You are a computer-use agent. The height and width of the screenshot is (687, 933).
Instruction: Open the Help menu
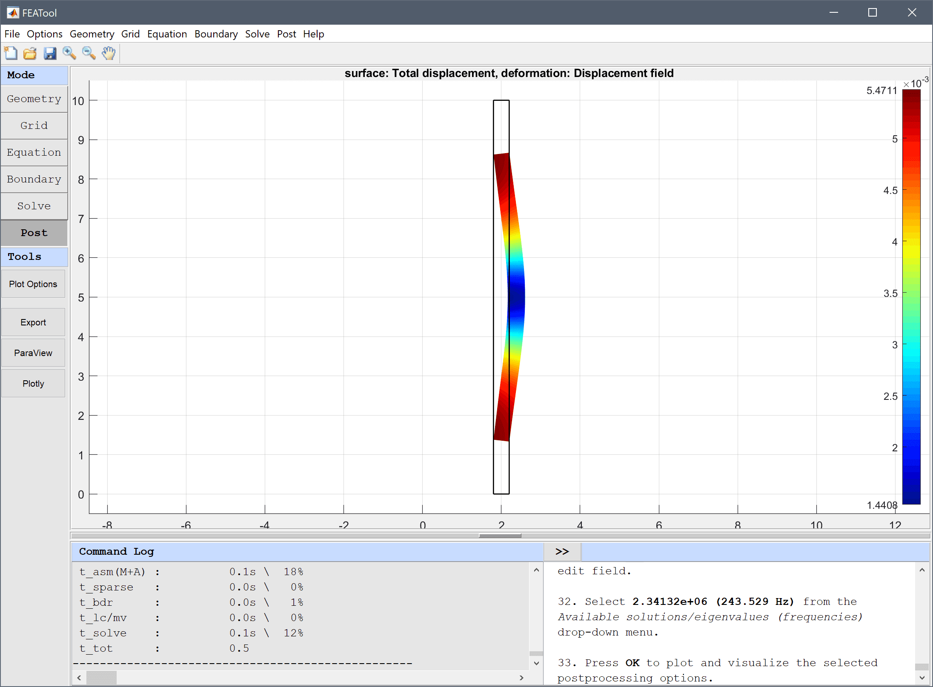313,34
